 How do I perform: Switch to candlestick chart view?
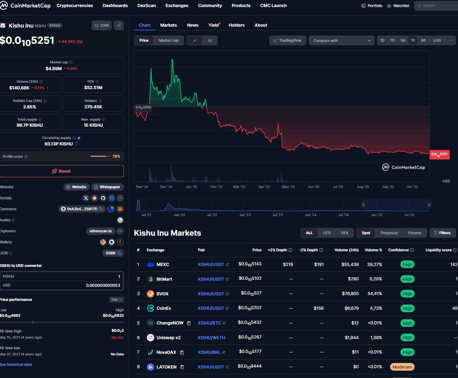tap(210, 40)
